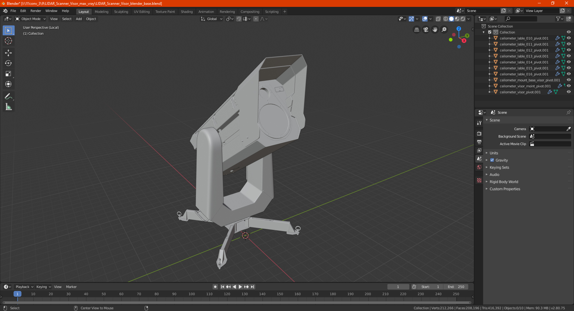Add a new workspace with plus
This screenshot has height=311, width=574.
pos(285,12)
